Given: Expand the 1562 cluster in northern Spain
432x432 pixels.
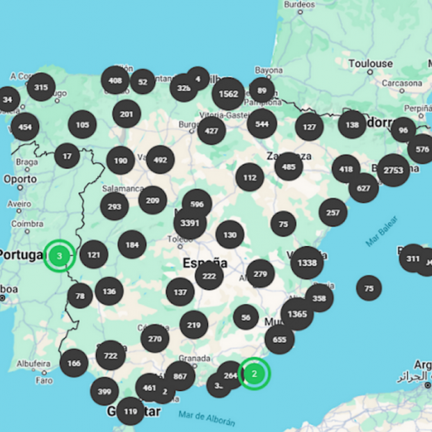Looking at the screenshot, I should pos(228,94).
